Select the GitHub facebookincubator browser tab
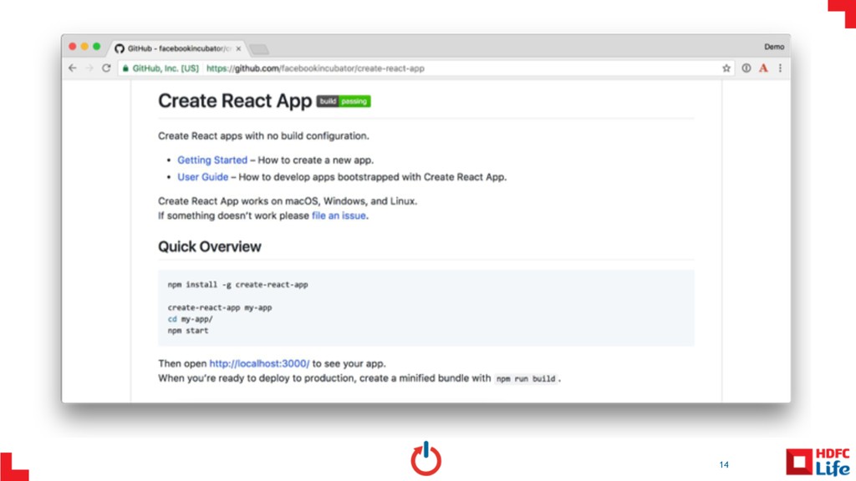 [179, 48]
